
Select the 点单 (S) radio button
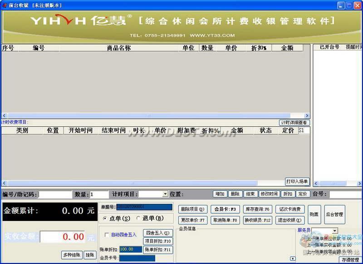(105, 218)
